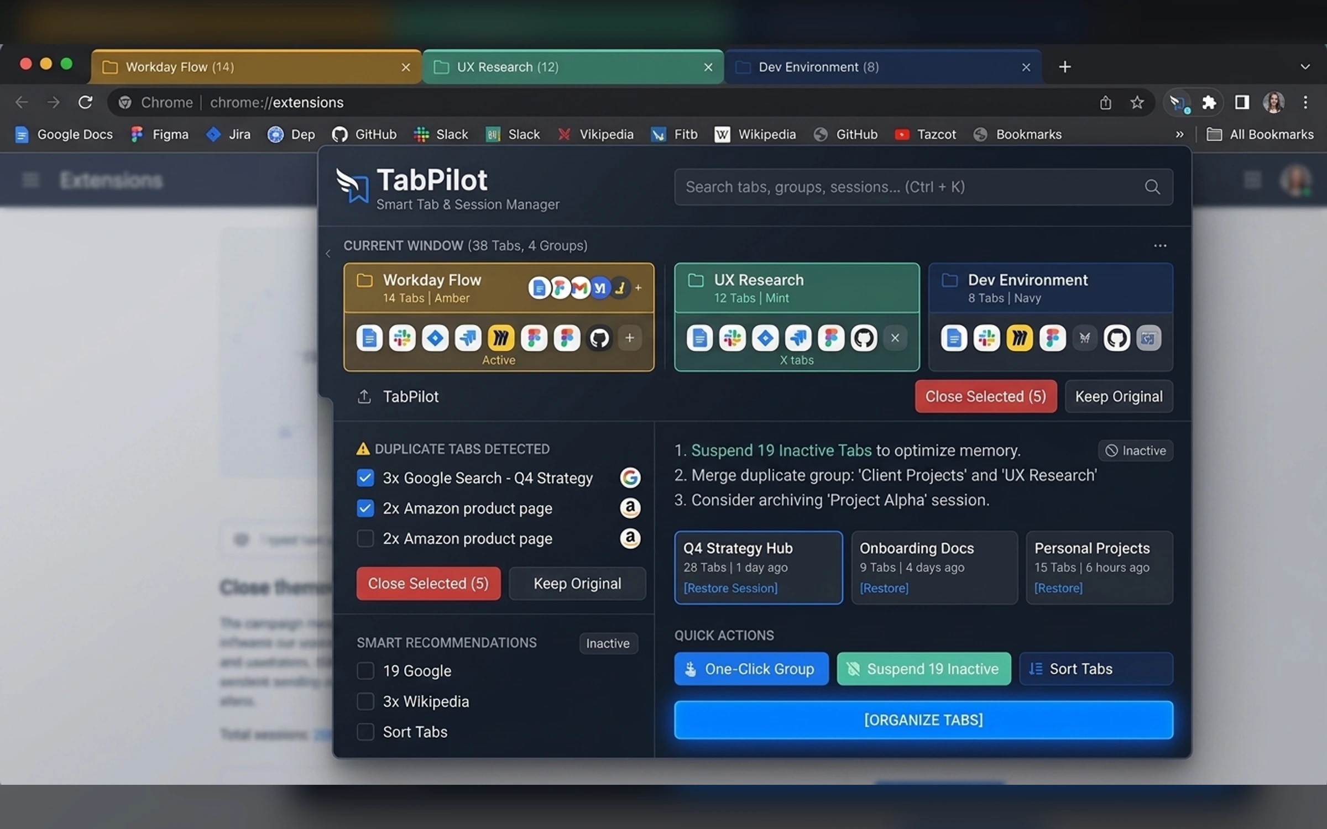Collapse panel with the left chevron near Current Window

point(328,254)
